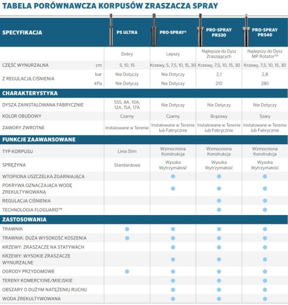Click the 'ZASTOSOWANIA' section bar

click(x=144, y=219)
